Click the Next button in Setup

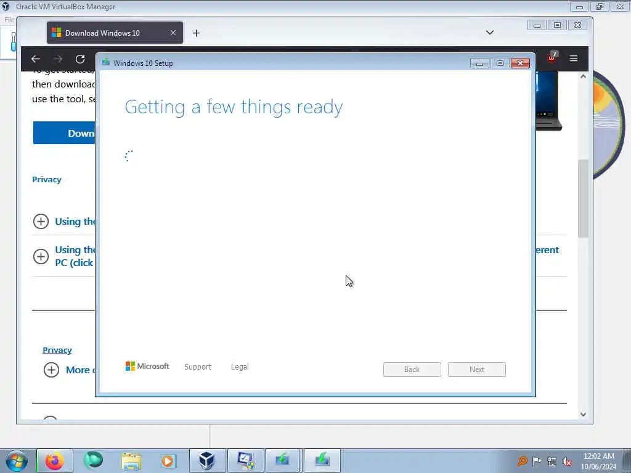(x=477, y=370)
